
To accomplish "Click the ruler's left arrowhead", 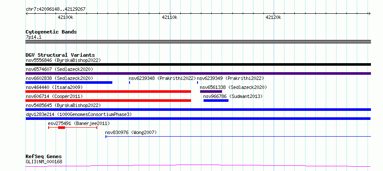I will coord(27,14).
